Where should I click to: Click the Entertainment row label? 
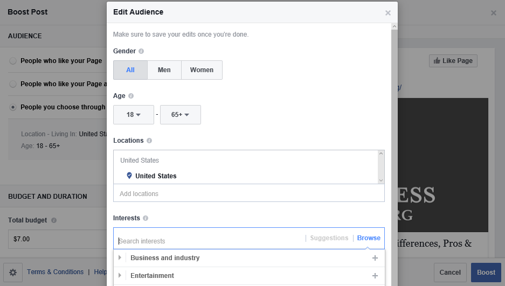click(x=152, y=276)
